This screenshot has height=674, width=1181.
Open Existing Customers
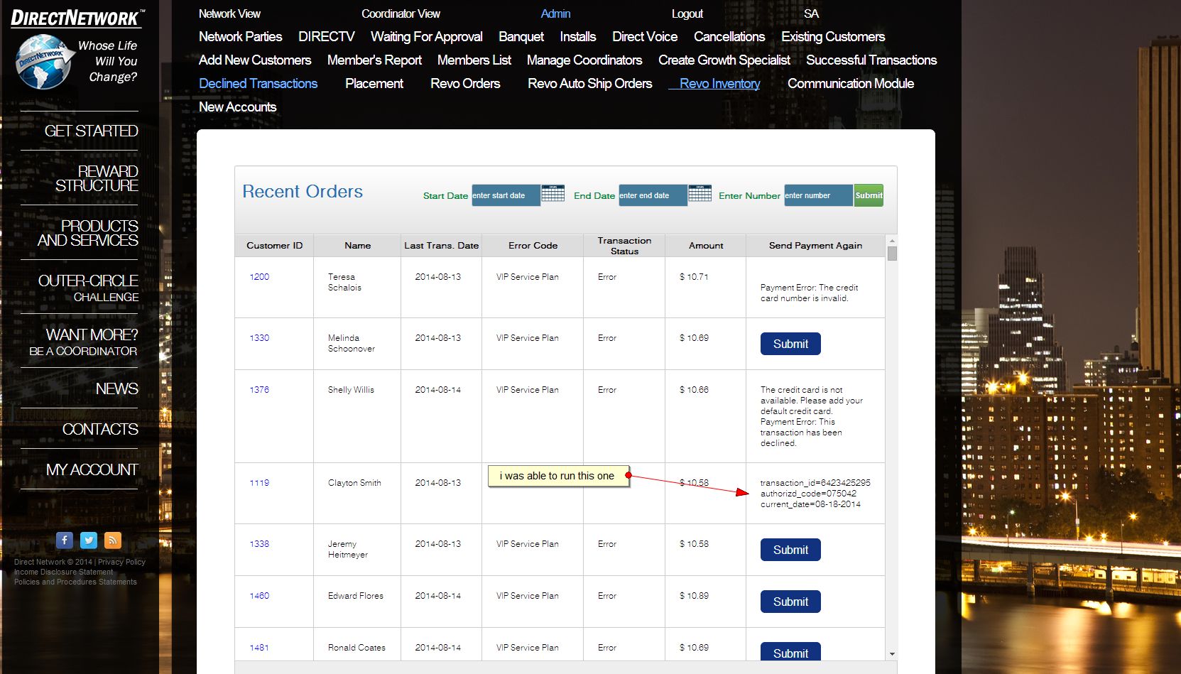click(x=833, y=37)
